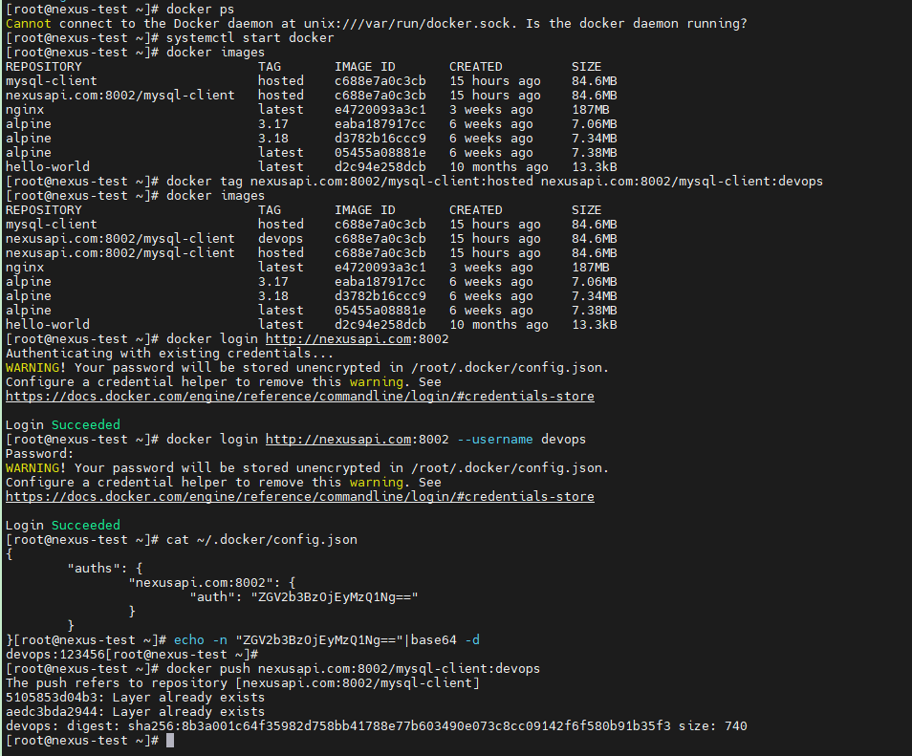Click the 'Password:' prompt line
912x756 pixels.
click(x=40, y=454)
